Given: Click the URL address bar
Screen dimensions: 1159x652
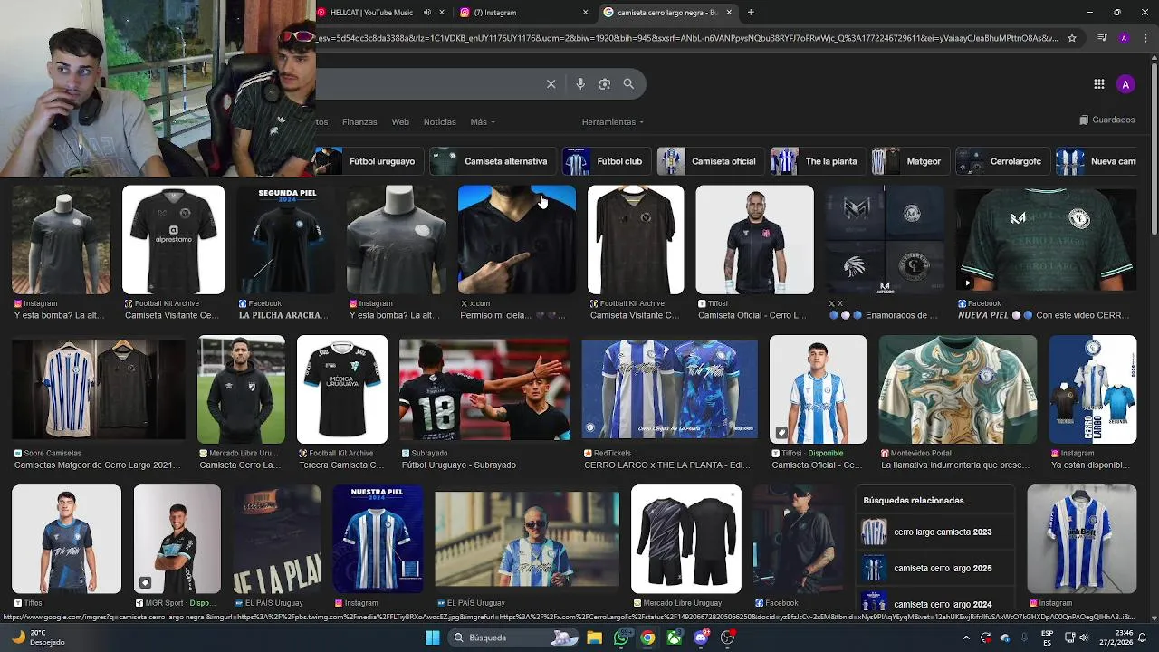Looking at the screenshot, I should point(688,38).
